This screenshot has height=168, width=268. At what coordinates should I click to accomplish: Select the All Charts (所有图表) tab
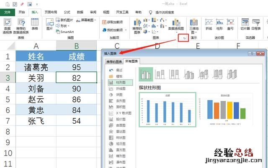tap(131, 61)
